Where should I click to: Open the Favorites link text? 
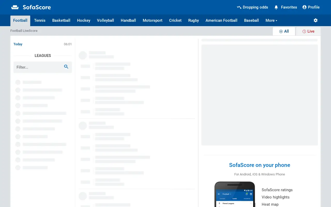click(x=289, y=7)
